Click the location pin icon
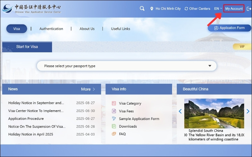Image resolution: width=252 pixels, height=157 pixels. click(152, 9)
